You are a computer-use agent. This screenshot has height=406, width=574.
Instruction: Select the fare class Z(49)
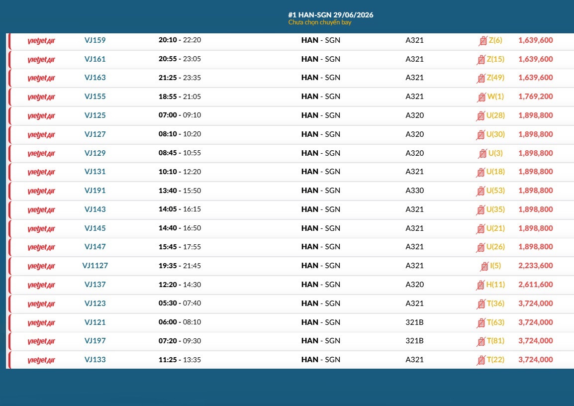coord(495,78)
